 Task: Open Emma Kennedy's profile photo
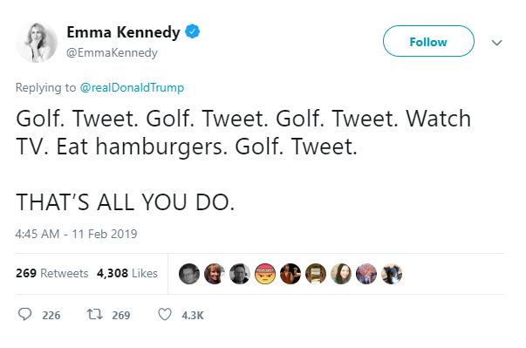(x=37, y=42)
